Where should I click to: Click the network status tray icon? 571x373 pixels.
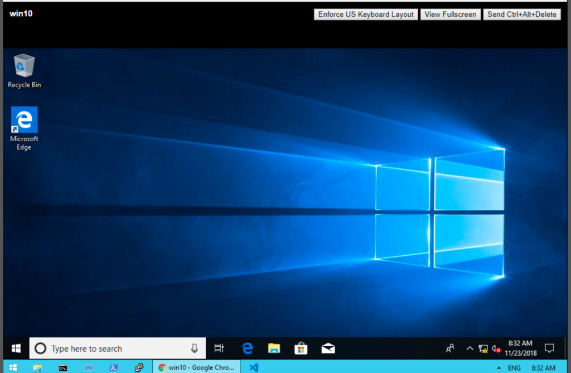483,349
